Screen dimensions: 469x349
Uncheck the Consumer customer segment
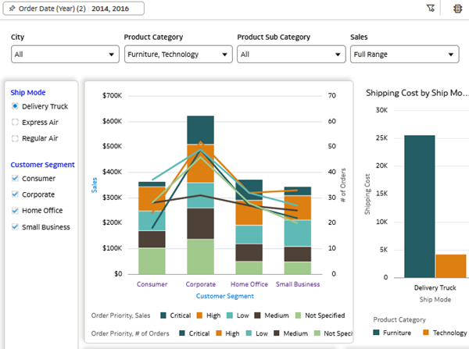[16, 178]
